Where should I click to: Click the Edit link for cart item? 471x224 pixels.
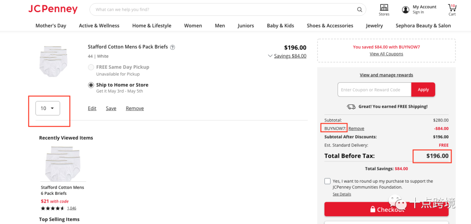[x=92, y=108]
